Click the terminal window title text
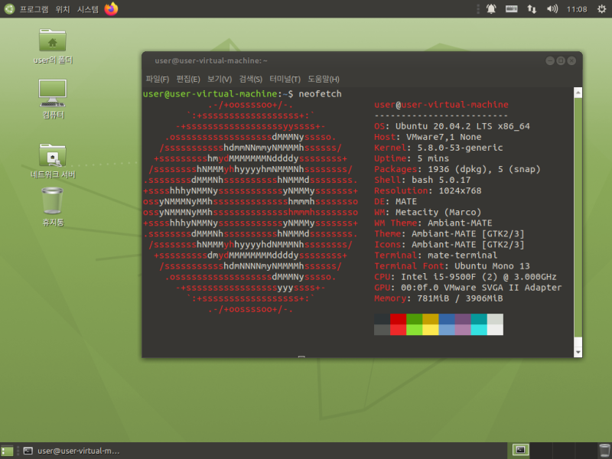 211,61
